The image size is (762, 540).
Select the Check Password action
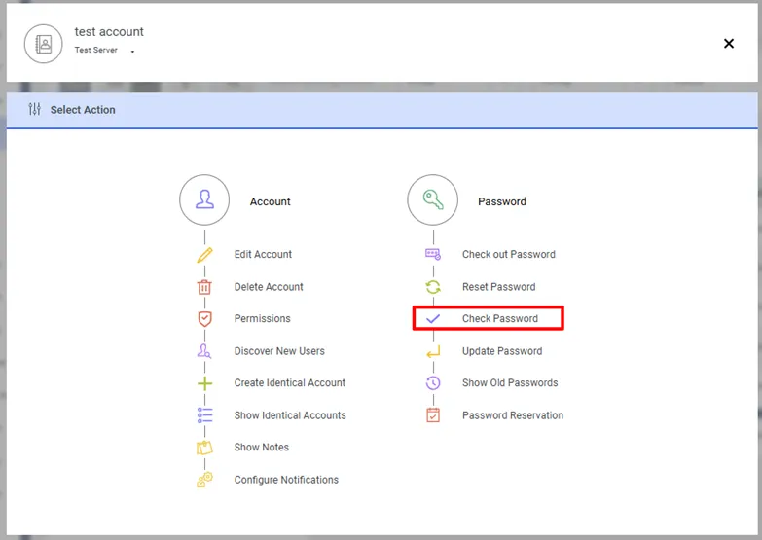pyautogui.click(x=500, y=318)
